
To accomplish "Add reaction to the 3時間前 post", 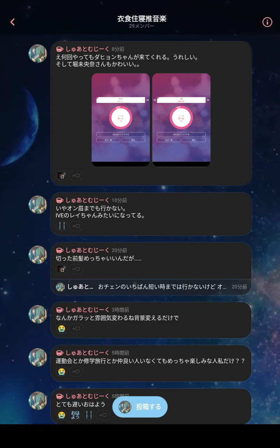I will click(x=76, y=329).
